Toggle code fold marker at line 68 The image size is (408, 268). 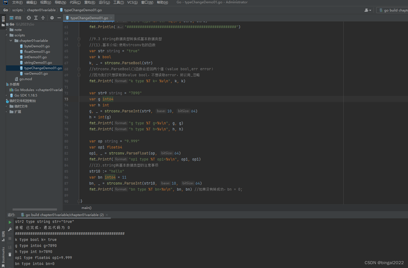(x=79, y=69)
